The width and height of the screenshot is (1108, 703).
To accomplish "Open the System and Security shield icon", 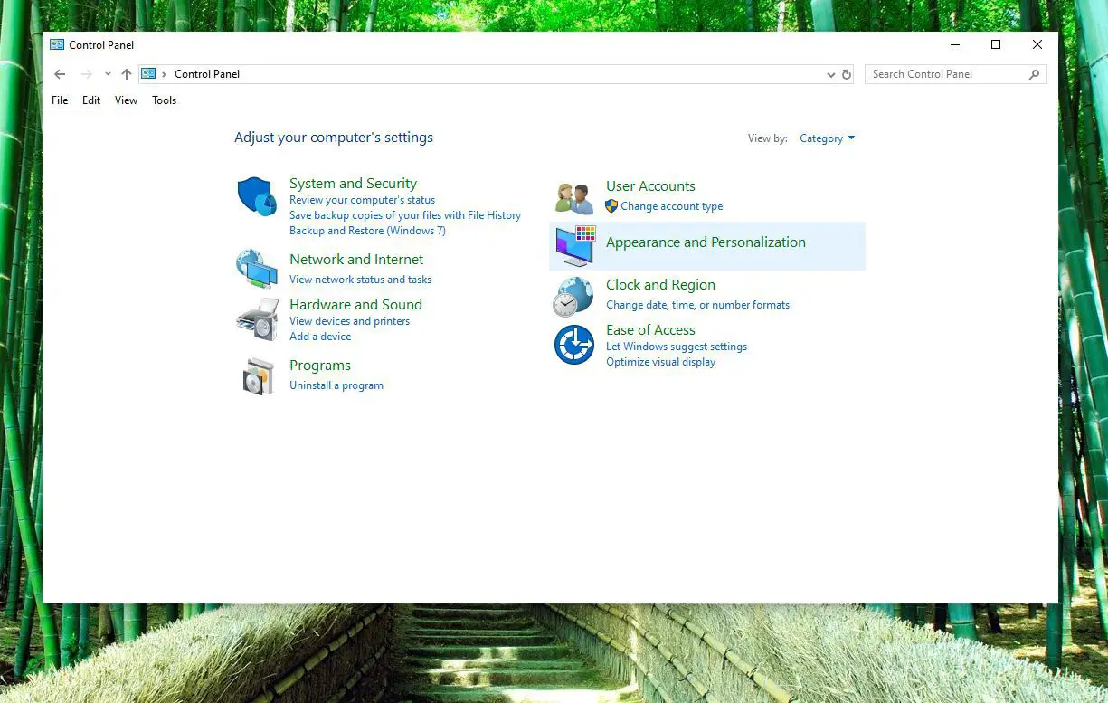I will pyautogui.click(x=257, y=196).
